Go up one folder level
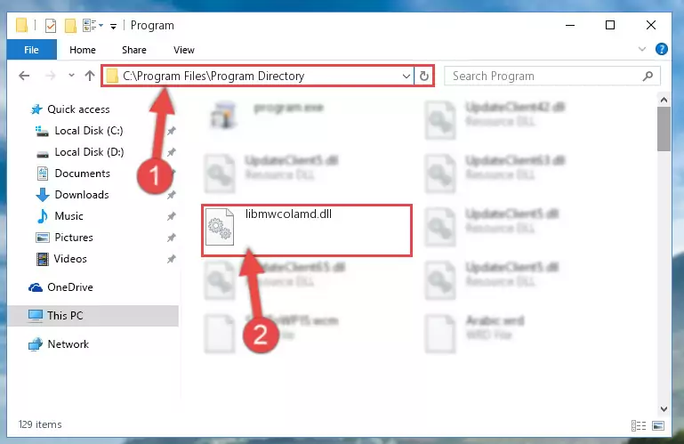Image resolution: width=684 pixels, height=444 pixels. point(90,76)
